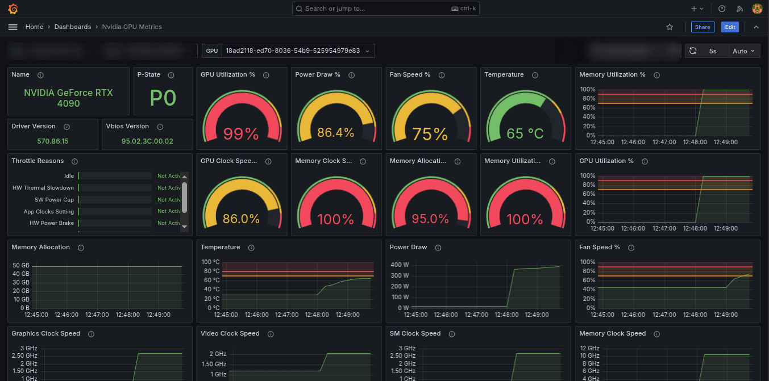Viewport: 769px width, 381px height.
Task: Click the Memory Allocation 95.0% gauge
Action: click(430, 203)
